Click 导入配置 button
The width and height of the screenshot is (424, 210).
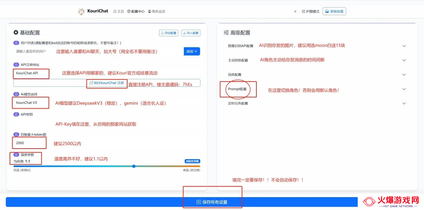[x=191, y=33]
